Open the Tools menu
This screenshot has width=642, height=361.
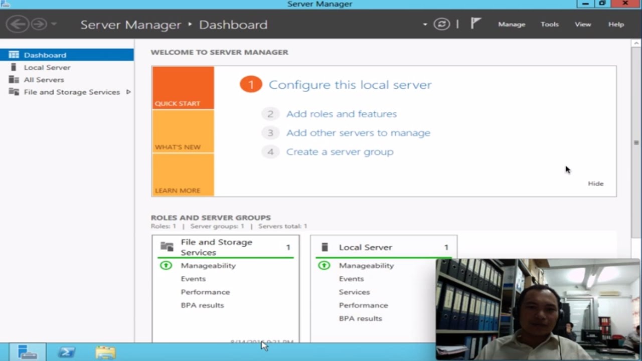coord(549,24)
